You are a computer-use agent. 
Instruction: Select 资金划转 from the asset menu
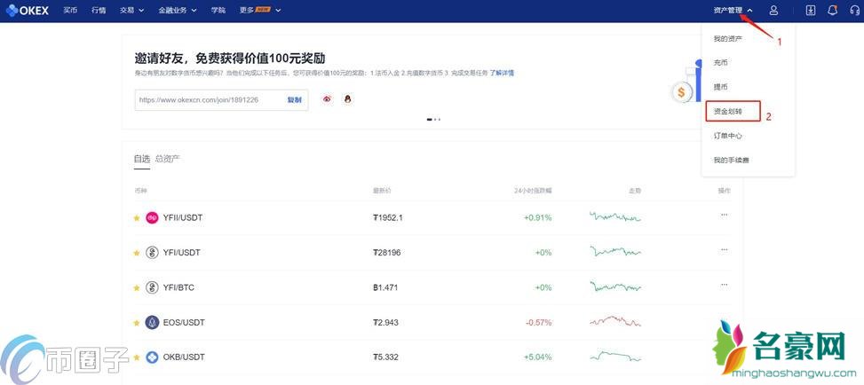727,112
